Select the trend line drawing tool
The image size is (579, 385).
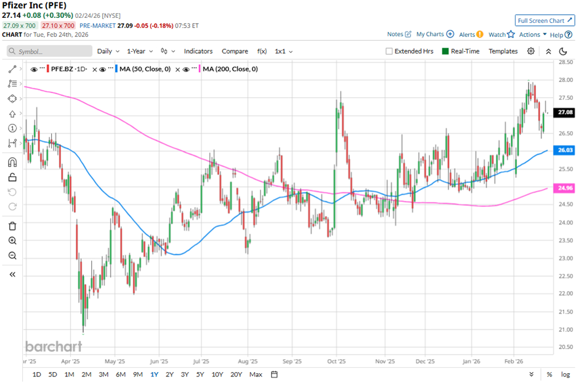click(x=12, y=70)
